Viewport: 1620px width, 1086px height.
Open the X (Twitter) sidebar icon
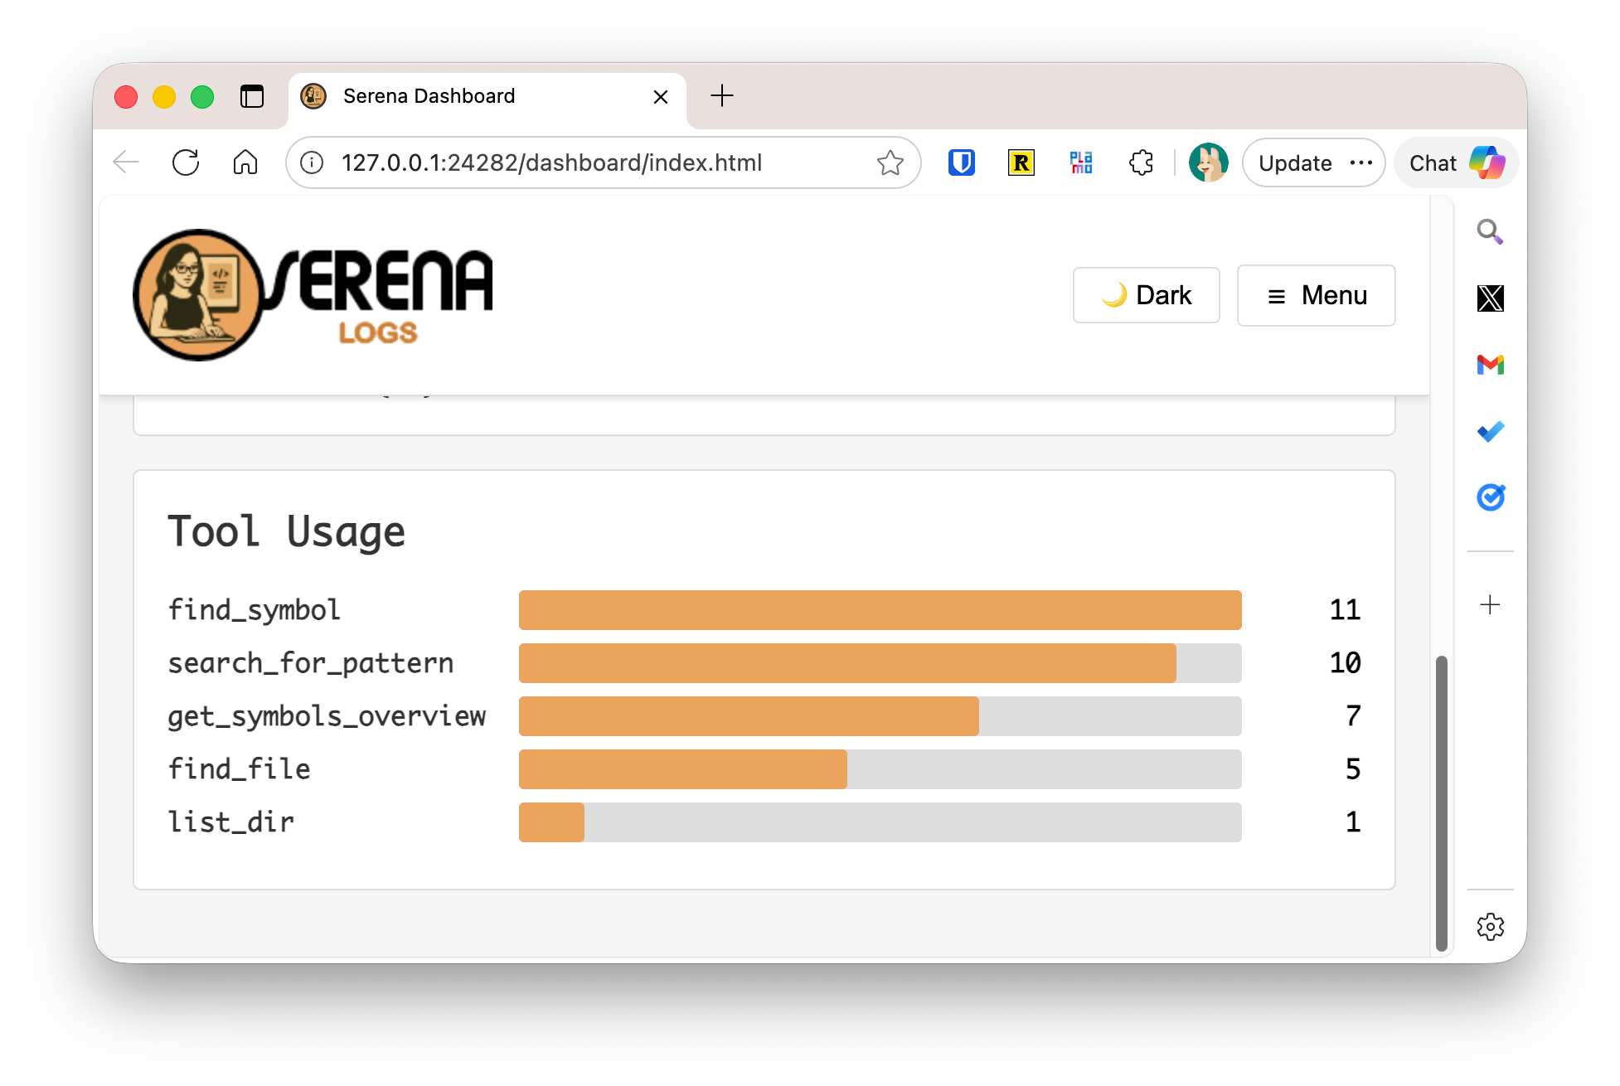1490,298
